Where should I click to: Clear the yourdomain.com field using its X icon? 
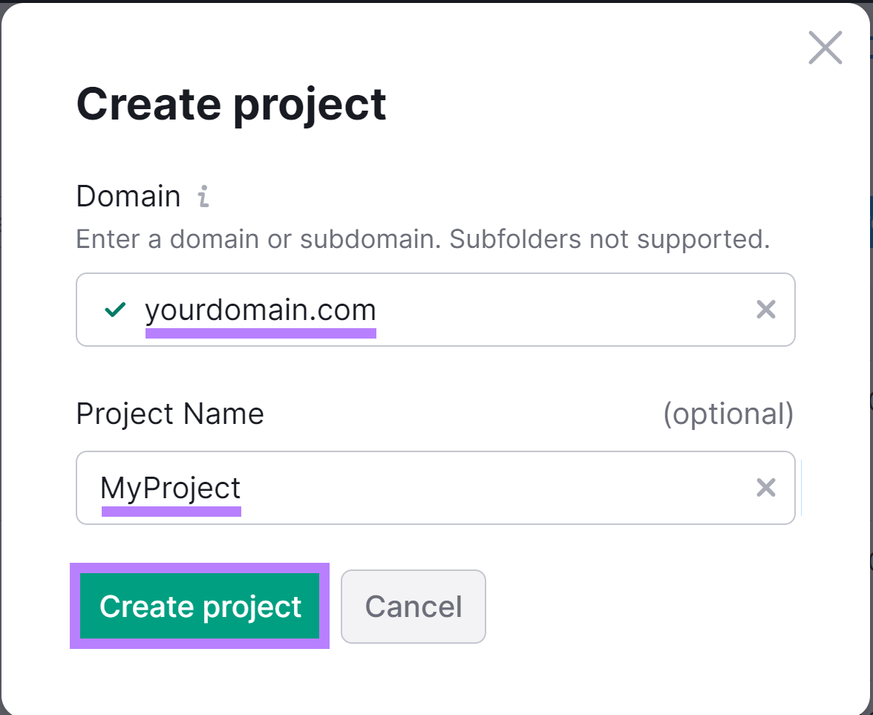click(x=765, y=310)
